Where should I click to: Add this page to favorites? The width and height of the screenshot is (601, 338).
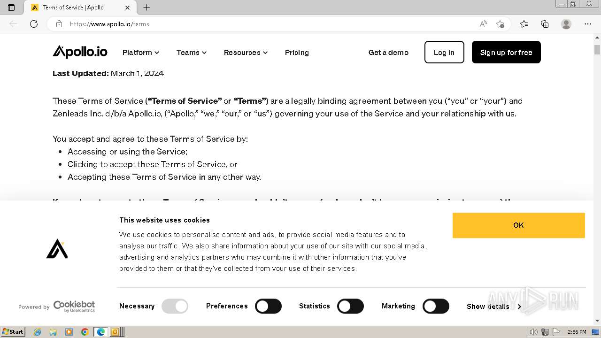500,24
